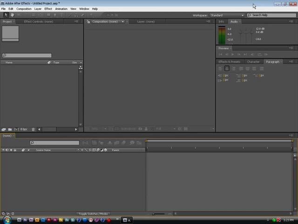Step to next frame in Preview panel
The width and height of the screenshot is (298, 224).
(239, 55)
